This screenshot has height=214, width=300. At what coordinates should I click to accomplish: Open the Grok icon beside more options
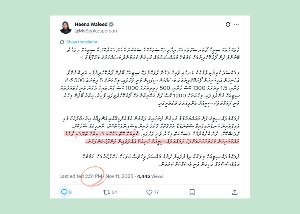pos(228,24)
